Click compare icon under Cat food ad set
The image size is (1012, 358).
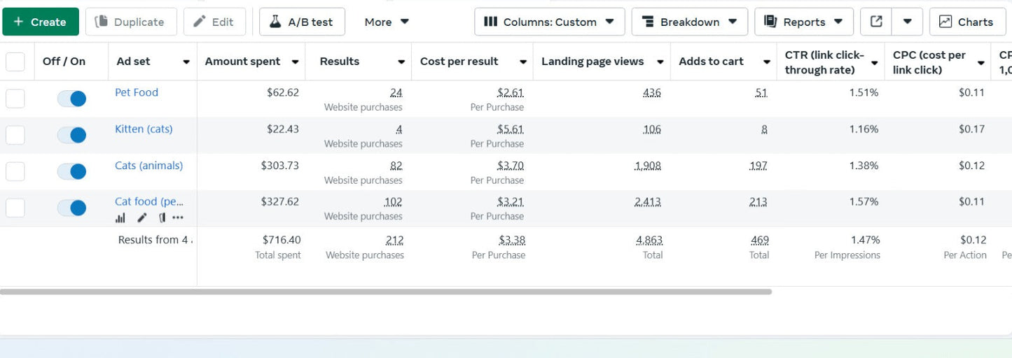click(162, 217)
